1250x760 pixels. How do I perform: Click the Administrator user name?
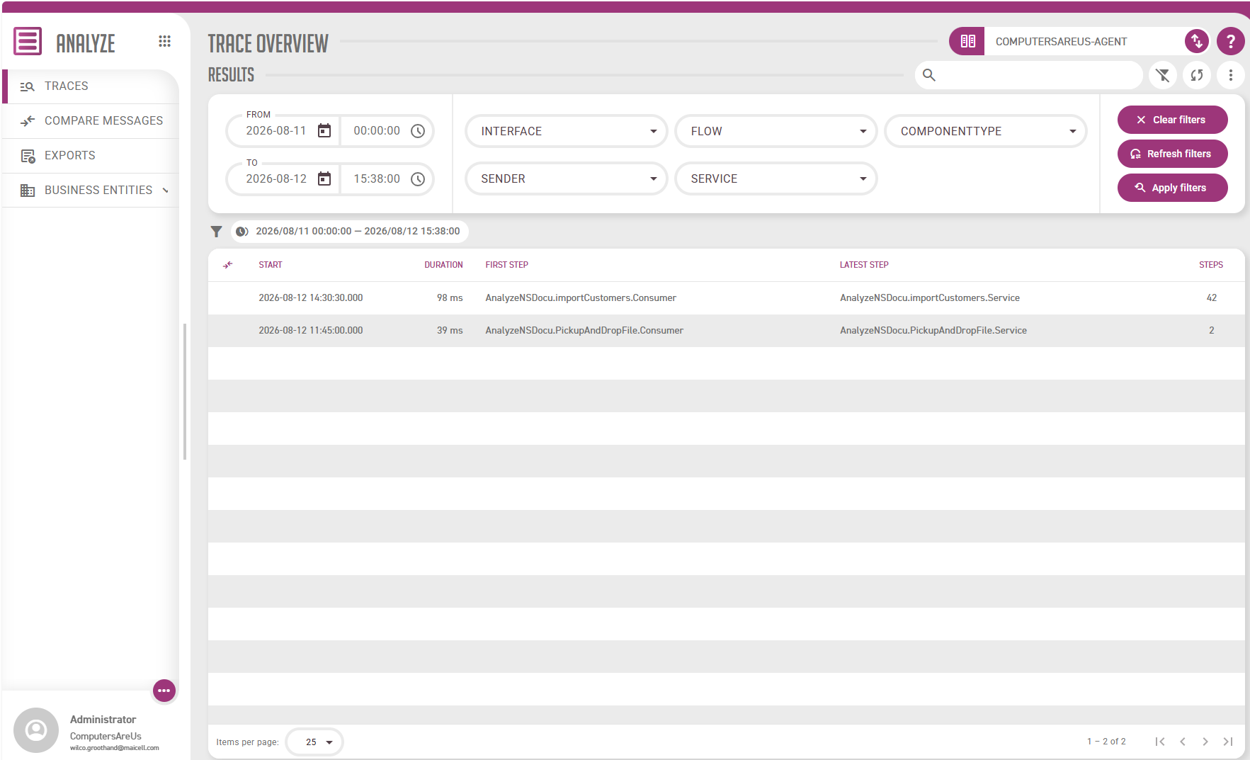coord(103,720)
